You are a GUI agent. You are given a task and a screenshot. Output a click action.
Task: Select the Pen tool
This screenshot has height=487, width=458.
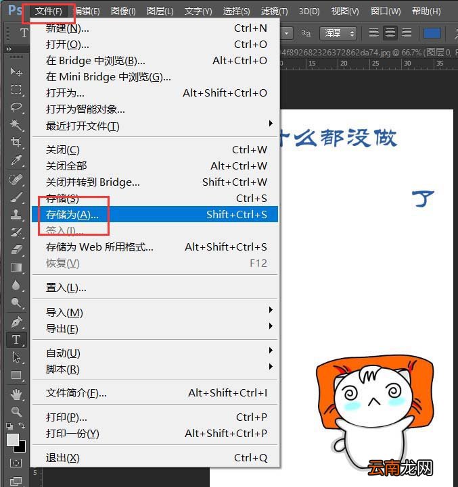[x=16, y=322]
